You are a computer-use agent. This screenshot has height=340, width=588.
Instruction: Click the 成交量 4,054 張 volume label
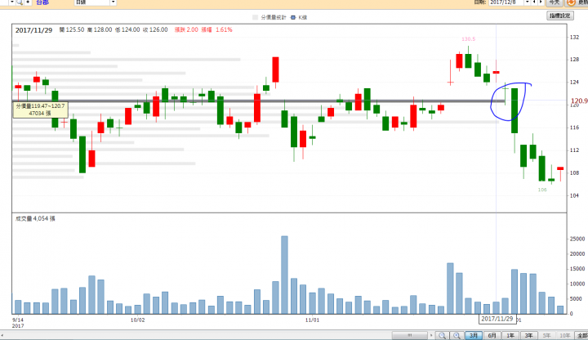35,218
